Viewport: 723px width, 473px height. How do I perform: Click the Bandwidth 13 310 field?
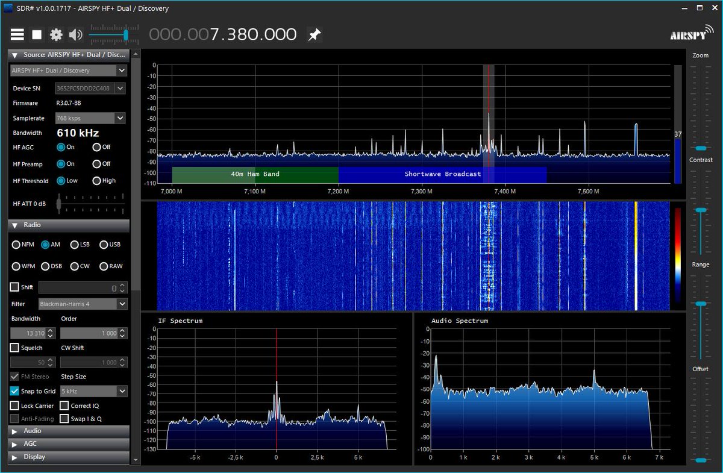(x=33, y=333)
